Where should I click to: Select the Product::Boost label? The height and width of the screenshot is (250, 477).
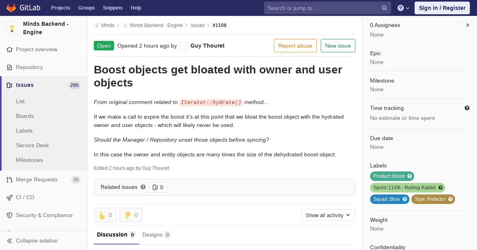click(x=389, y=176)
